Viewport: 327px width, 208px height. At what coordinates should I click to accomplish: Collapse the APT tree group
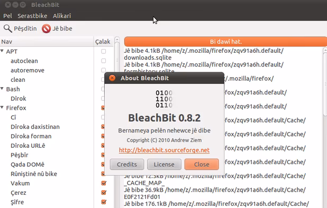[x=2, y=51]
